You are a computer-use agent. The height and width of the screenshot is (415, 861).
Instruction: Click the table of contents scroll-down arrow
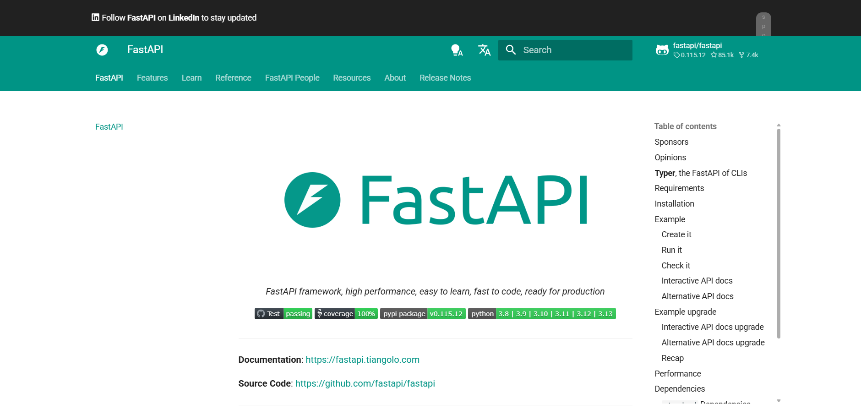tap(779, 401)
